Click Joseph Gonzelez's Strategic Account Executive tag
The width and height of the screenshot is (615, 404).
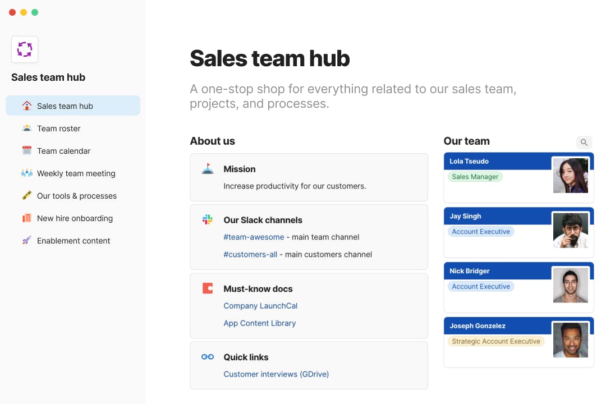coord(495,341)
